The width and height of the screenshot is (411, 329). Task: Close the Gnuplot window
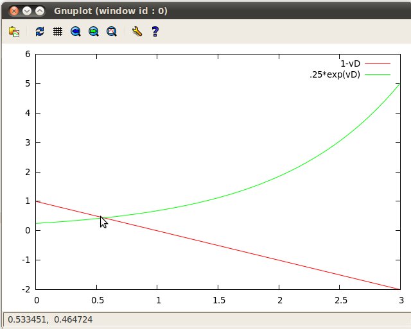[13, 11]
